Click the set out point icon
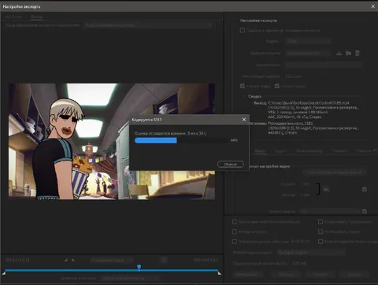This screenshot has width=378, height=285. [73, 260]
